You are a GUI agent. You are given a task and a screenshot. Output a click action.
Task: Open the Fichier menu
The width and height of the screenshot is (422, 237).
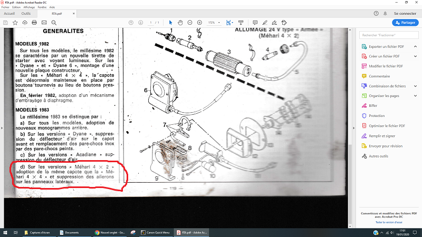tap(5, 7)
